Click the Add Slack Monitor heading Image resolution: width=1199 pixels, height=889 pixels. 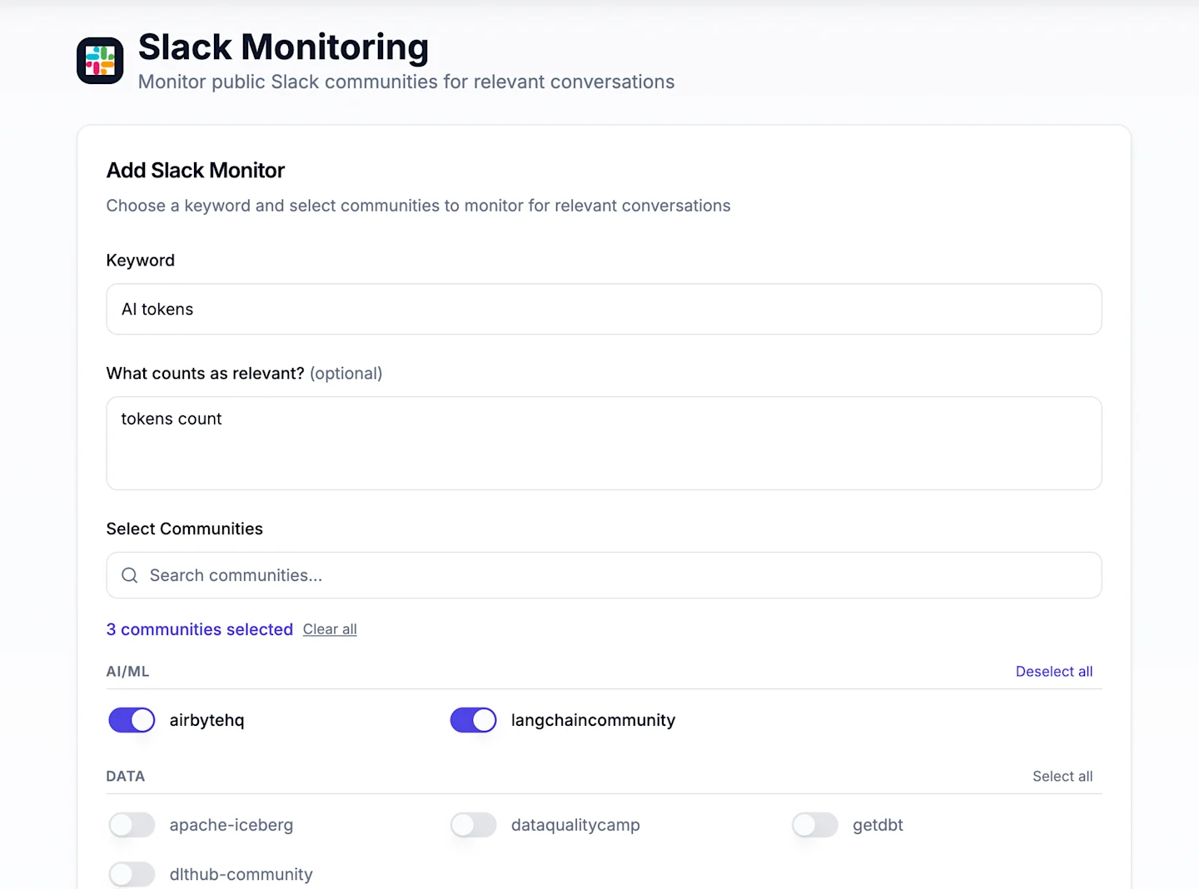click(x=196, y=171)
